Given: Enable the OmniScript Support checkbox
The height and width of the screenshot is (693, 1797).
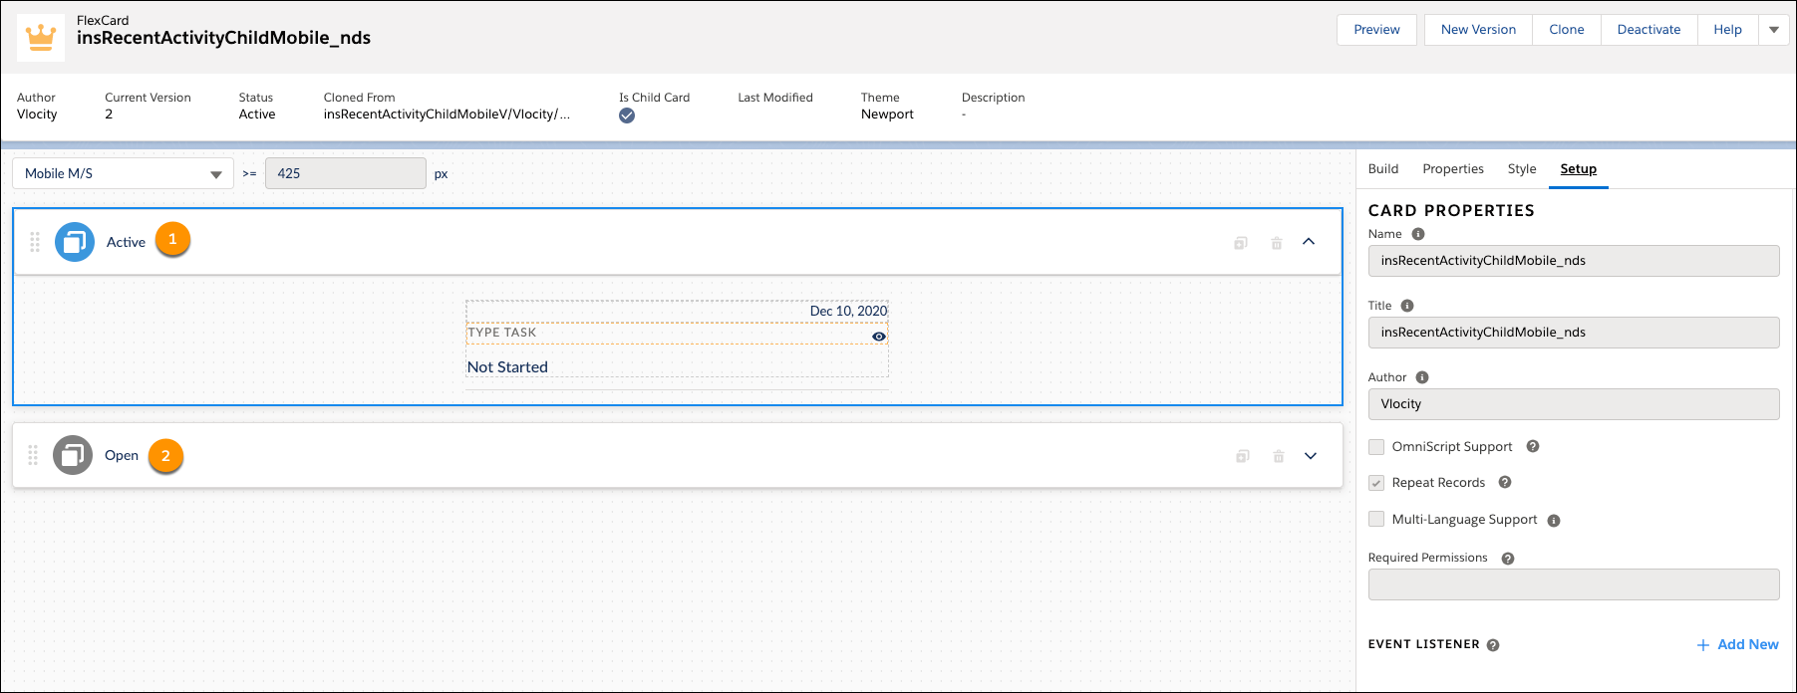Looking at the screenshot, I should pyautogui.click(x=1376, y=447).
